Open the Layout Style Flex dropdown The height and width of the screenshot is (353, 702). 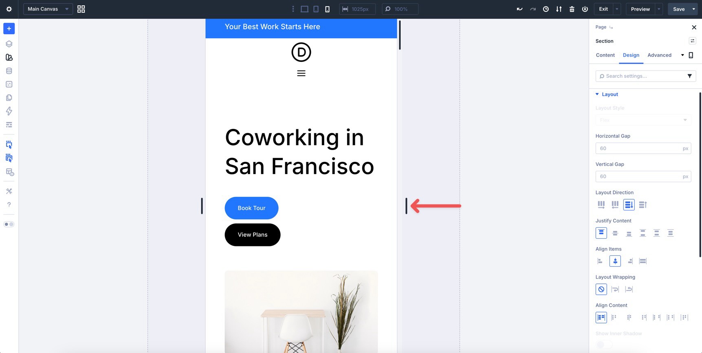pyautogui.click(x=643, y=120)
